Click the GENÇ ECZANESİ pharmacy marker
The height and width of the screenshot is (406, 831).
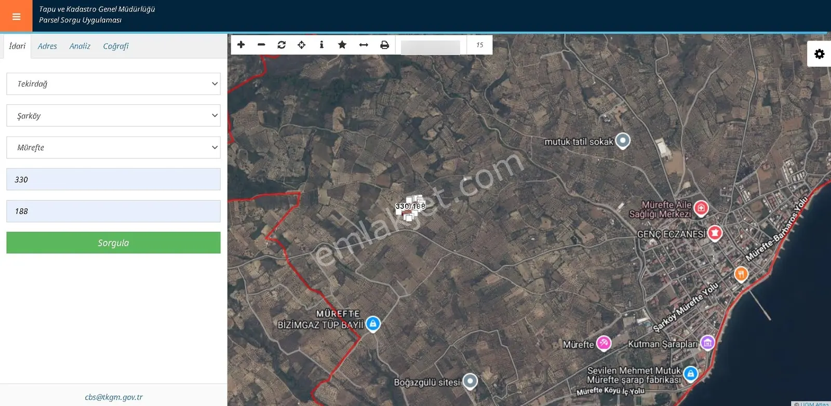click(x=715, y=233)
